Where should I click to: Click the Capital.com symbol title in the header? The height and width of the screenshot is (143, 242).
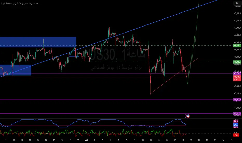click(x=19, y=3)
